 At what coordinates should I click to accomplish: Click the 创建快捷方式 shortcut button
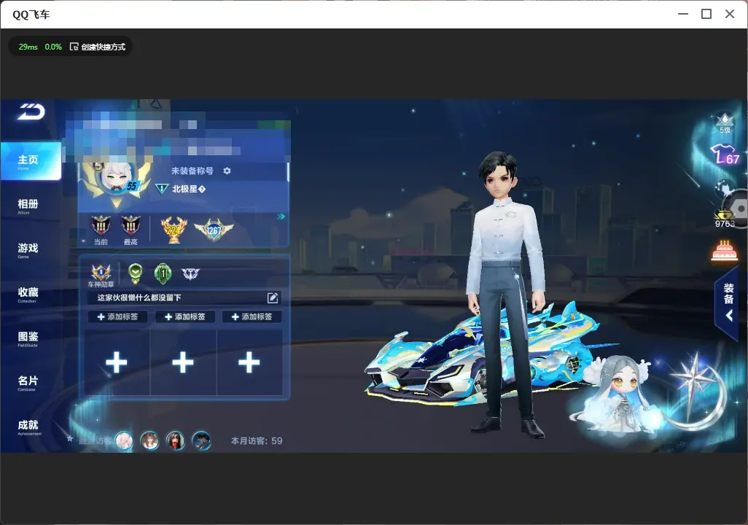click(98, 47)
